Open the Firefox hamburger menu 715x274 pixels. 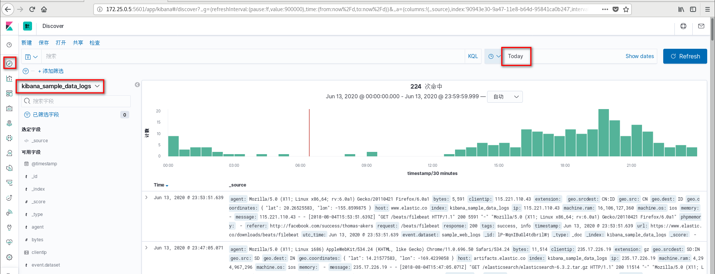click(x=708, y=9)
